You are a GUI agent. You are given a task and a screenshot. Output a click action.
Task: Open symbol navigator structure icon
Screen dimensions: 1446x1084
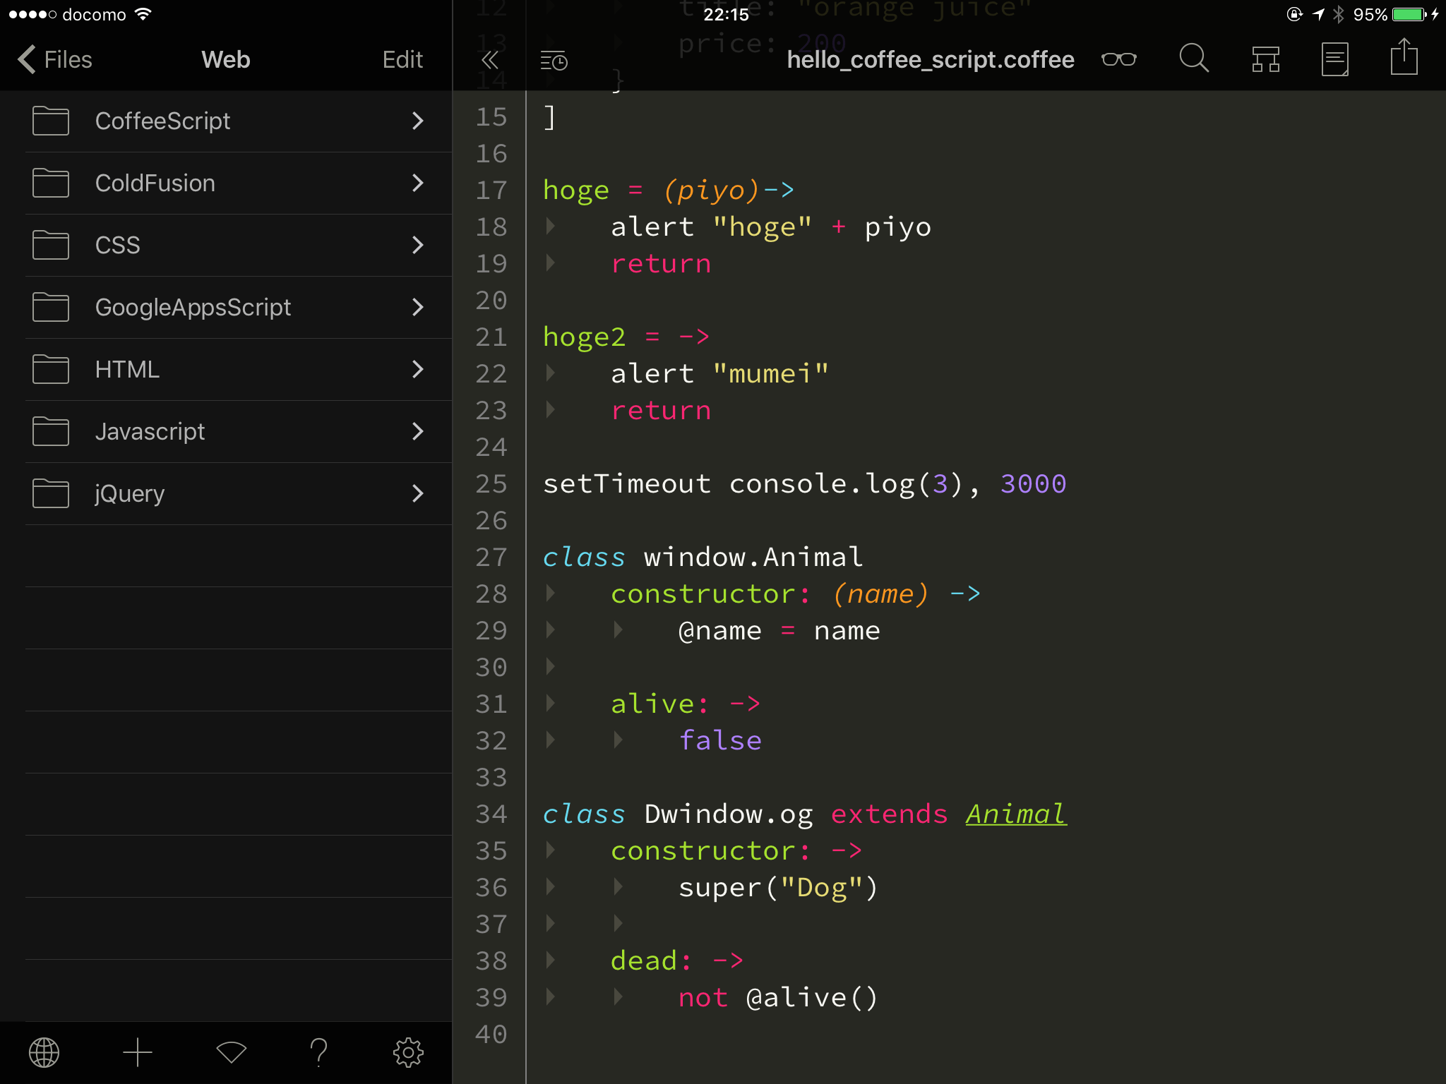coord(1265,59)
